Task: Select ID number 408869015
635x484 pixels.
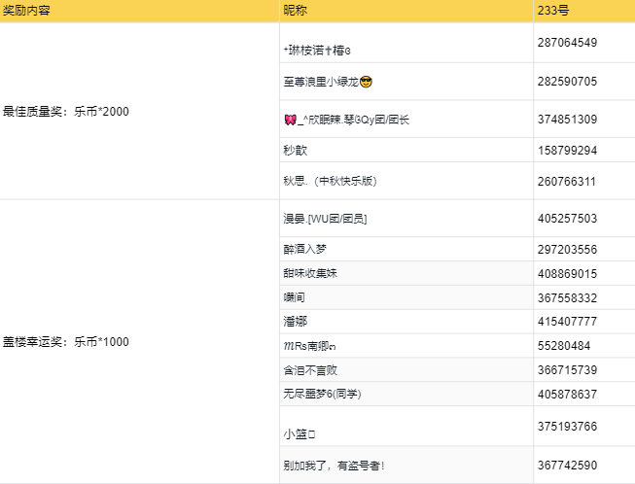Action: pyautogui.click(x=567, y=273)
